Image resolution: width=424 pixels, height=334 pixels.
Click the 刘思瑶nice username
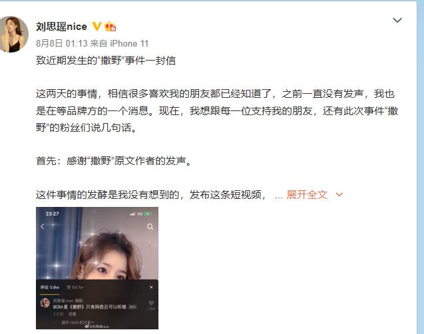pos(61,27)
